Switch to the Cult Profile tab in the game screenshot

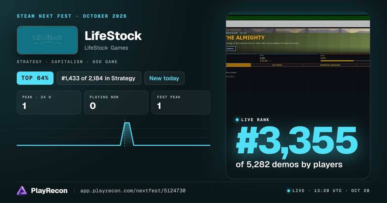point(277,65)
